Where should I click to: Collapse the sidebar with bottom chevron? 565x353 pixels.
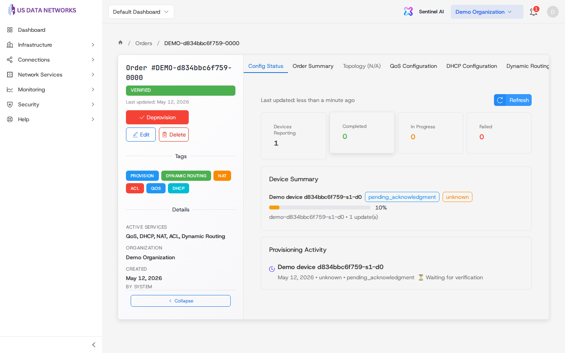(93, 345)
